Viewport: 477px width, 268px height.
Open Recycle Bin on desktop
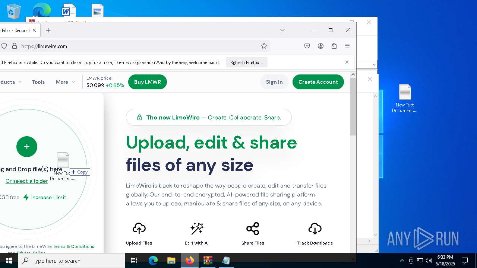tap(13, 11)
